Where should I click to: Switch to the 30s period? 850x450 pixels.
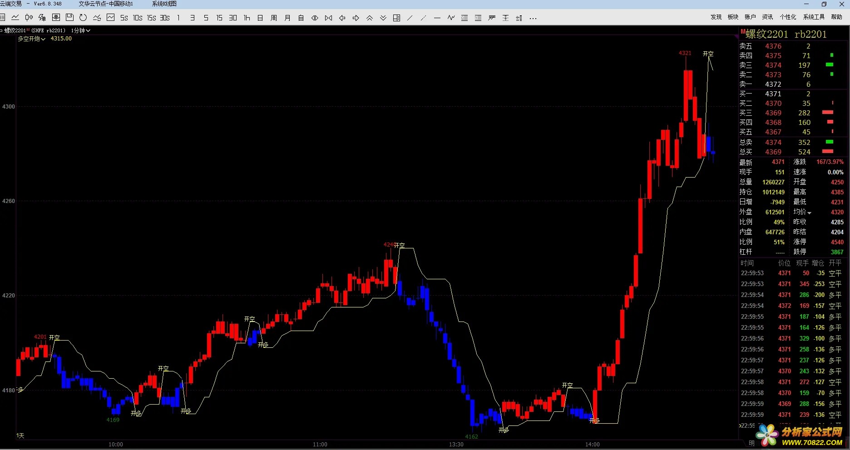[x=165, y=18]
